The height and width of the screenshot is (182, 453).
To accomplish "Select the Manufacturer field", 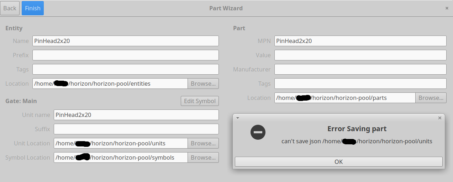I will (360, 69).
